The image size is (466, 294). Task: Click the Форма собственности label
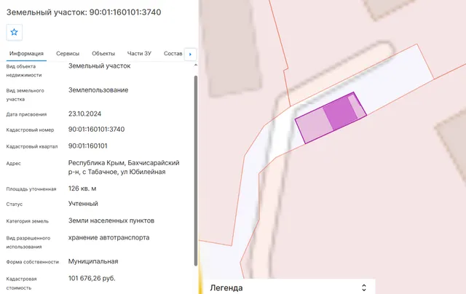pyautogui.click(x=33, y=262)
